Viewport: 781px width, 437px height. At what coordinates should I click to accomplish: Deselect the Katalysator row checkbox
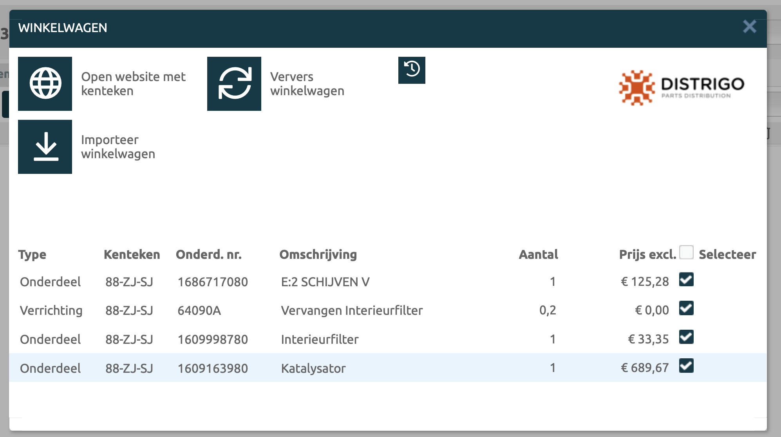[x=686, y=366]
